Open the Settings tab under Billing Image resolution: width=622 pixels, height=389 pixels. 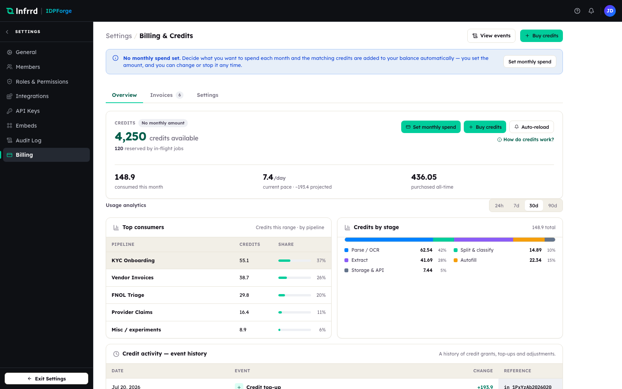click(x=208, y=95)
